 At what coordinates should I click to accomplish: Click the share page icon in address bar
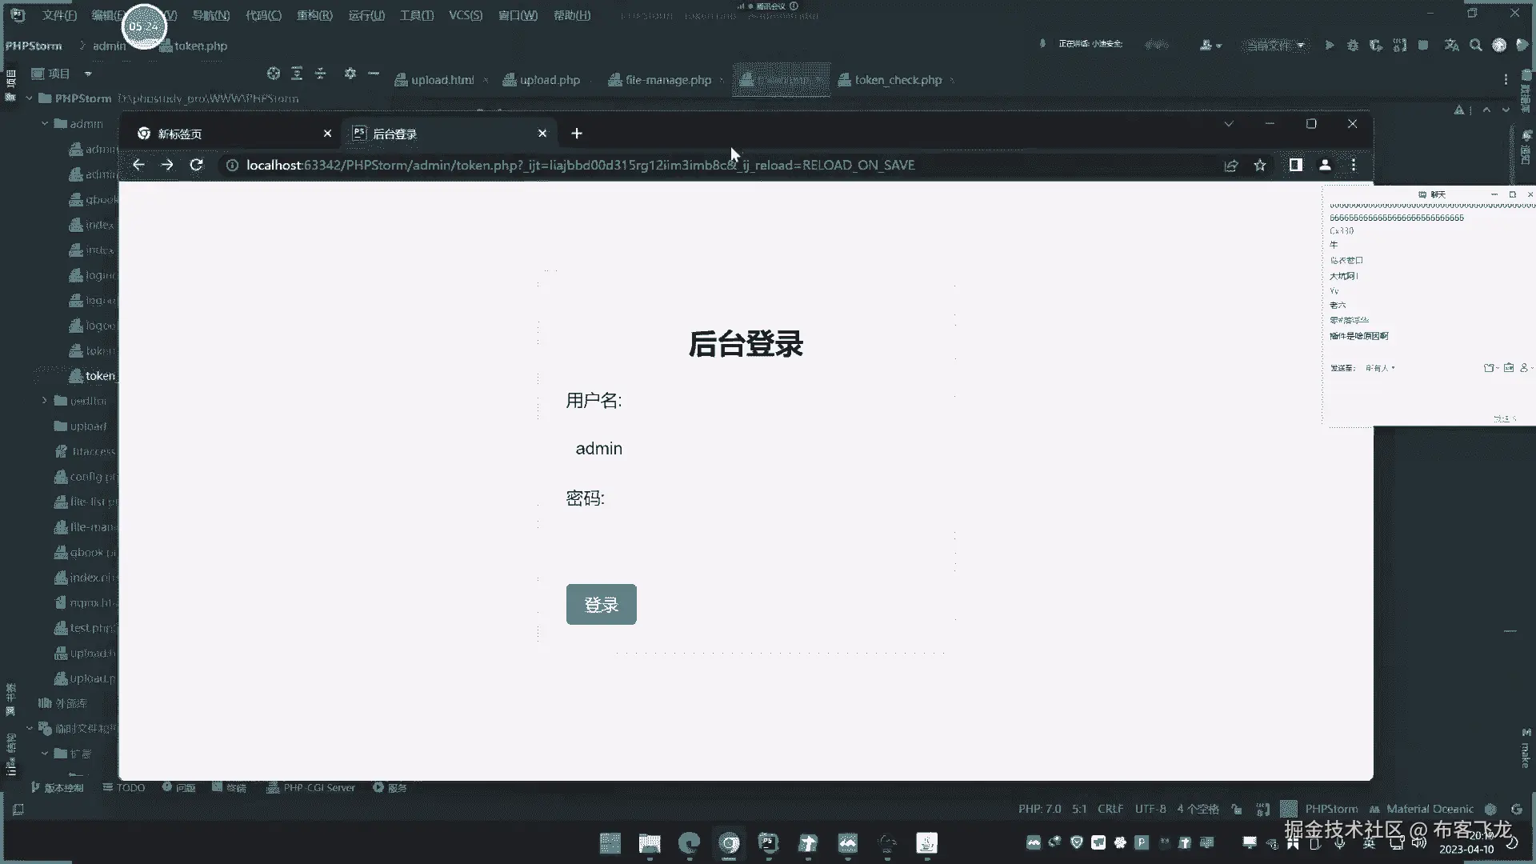click(1230, 165)
